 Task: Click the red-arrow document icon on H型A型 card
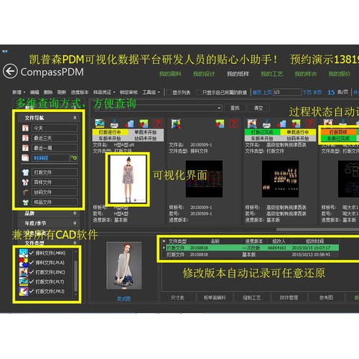pos(129,123)
